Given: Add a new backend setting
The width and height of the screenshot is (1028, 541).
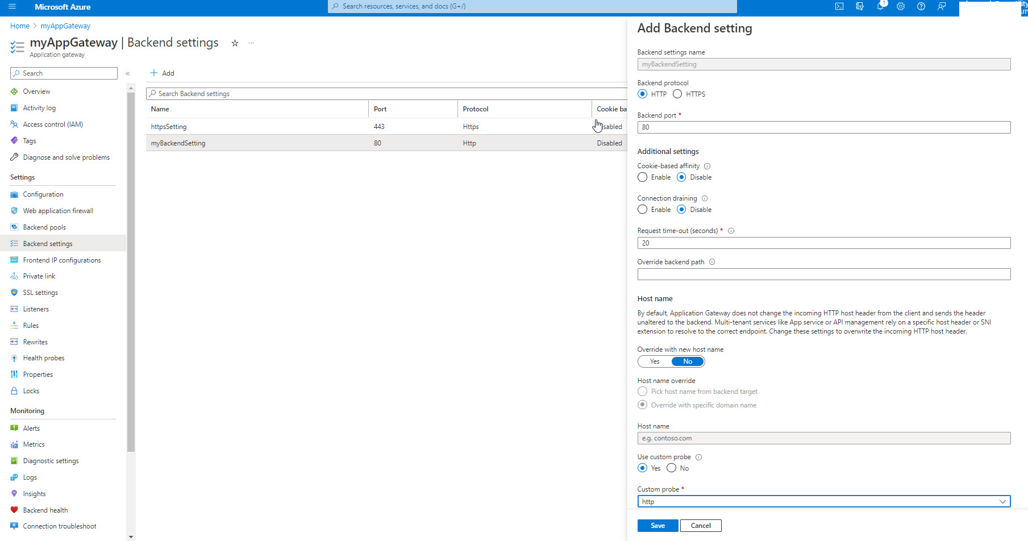Looking at the screenshot, I should (163, 73).
